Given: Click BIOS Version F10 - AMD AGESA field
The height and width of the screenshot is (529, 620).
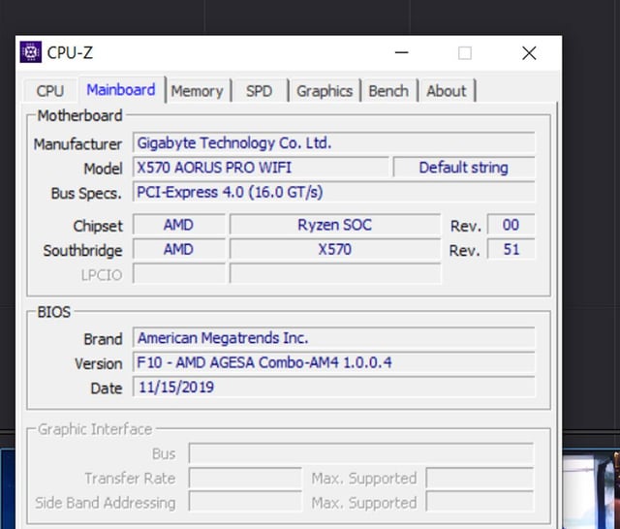Looking at the screenshot, I should point(334,362).
